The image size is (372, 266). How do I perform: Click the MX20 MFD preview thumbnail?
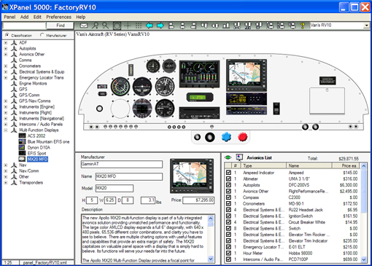(x=192, y=176)
